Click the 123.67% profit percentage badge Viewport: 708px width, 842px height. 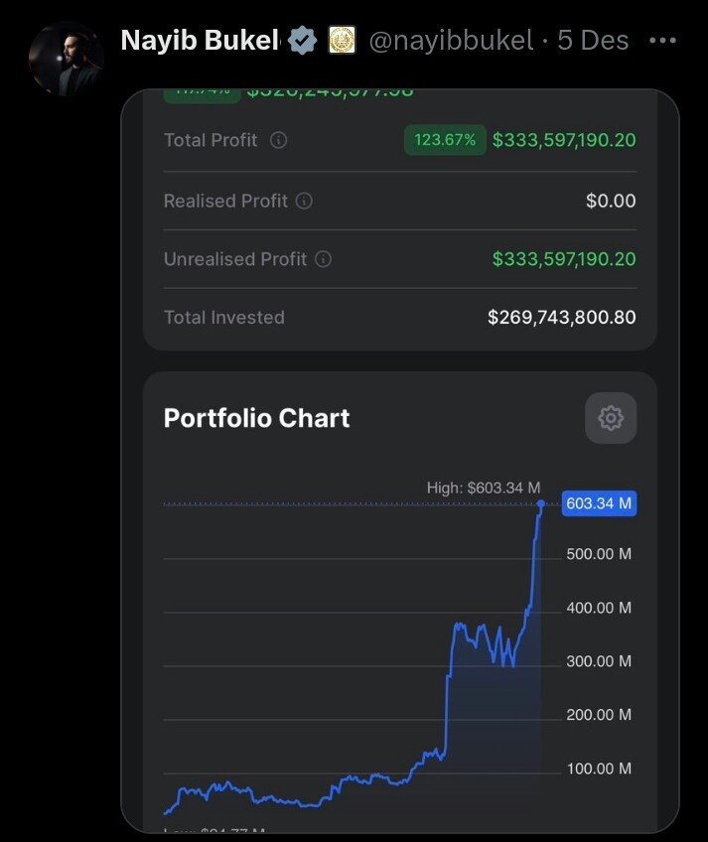tap(445, 140)
